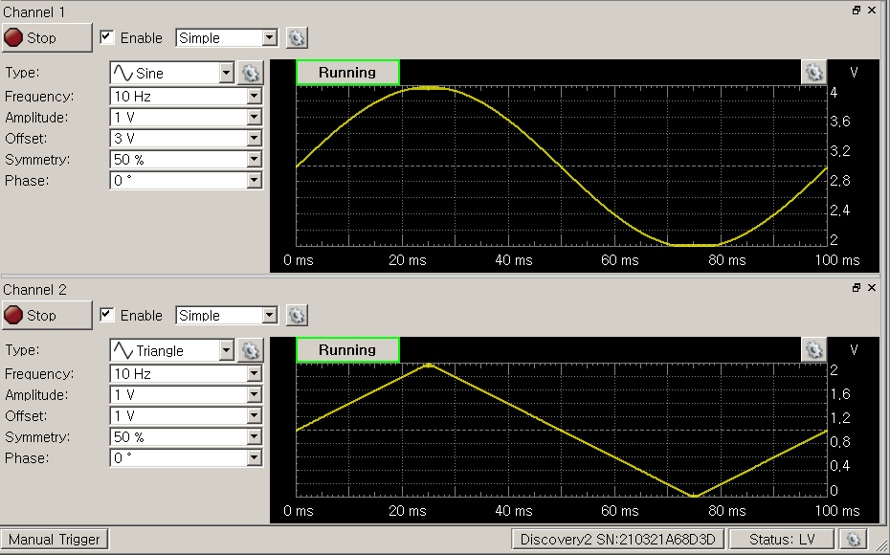The image size is (890, 555).
Task: Click Channel 2 plot 20 ms axis label
Action: tap(408, 511)
